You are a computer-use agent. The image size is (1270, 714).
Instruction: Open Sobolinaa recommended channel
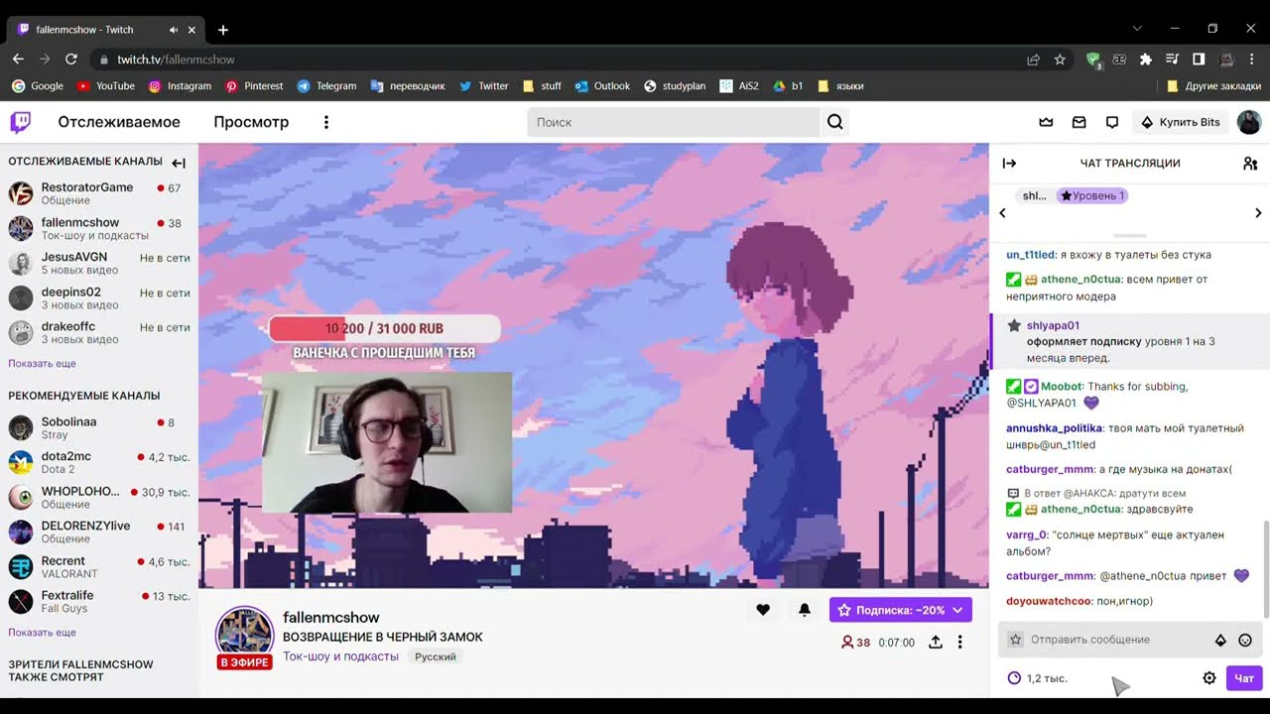97,427
